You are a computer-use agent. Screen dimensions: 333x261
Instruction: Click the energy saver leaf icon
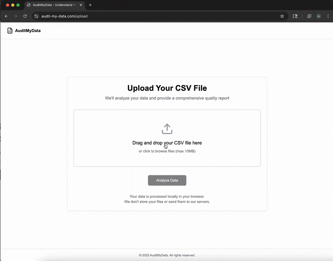pyautogui.click(x=309, y=16)
